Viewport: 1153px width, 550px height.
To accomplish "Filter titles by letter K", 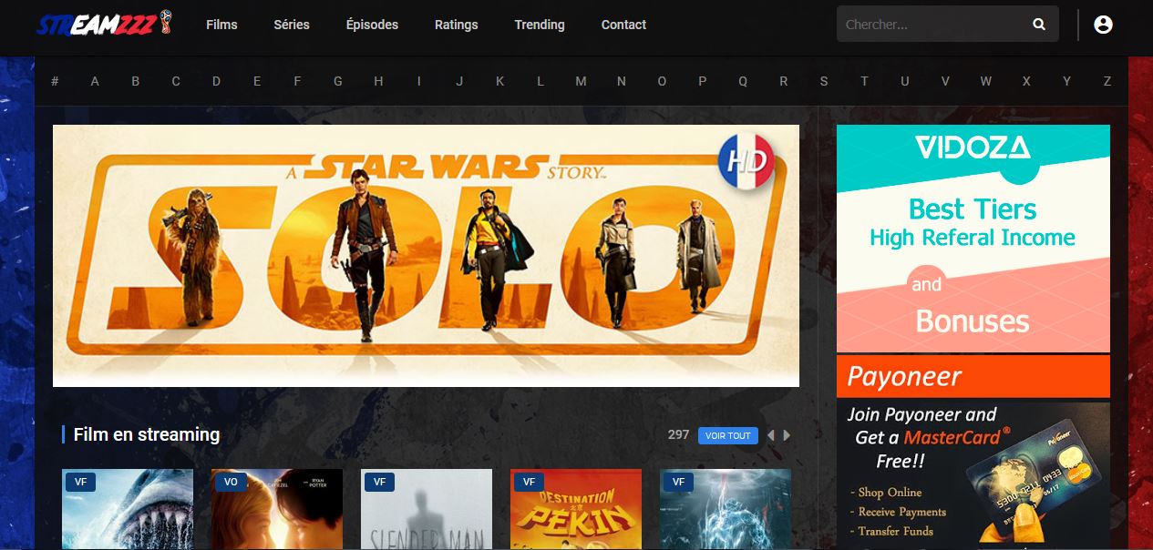I will (x=500, y=81).
